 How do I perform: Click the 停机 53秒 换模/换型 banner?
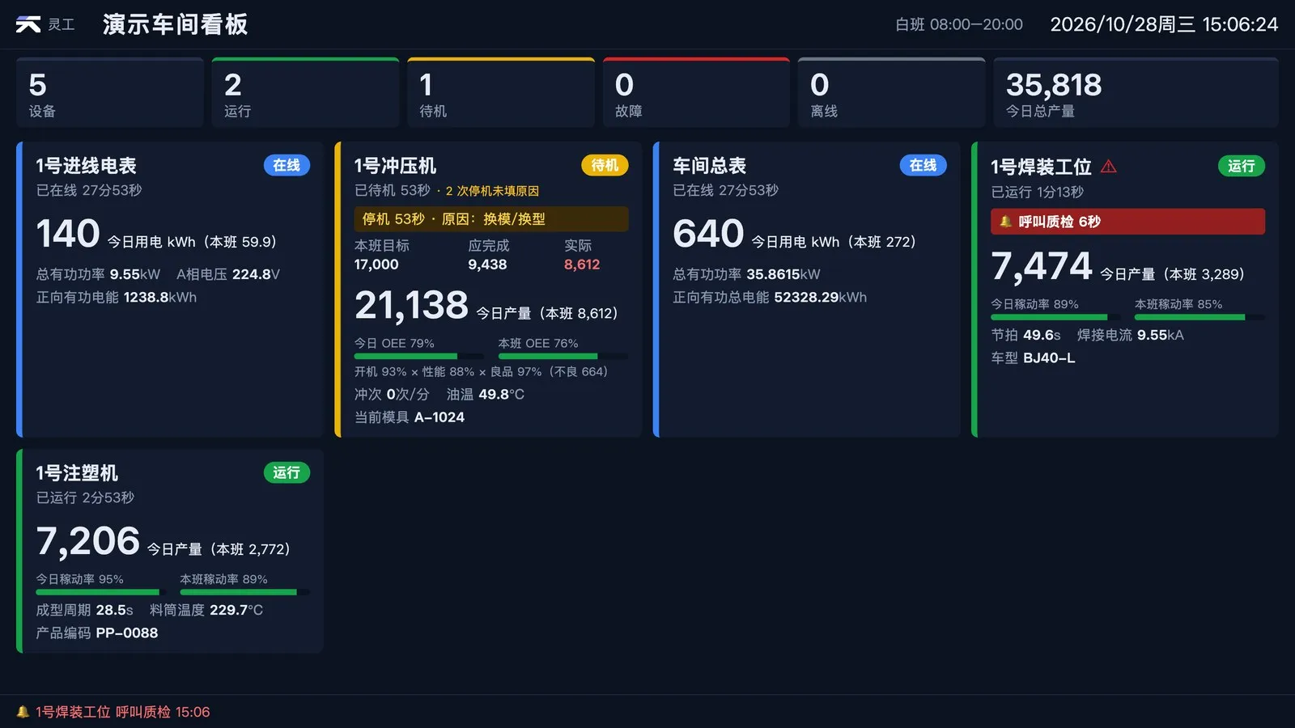[x=491, y=219]
